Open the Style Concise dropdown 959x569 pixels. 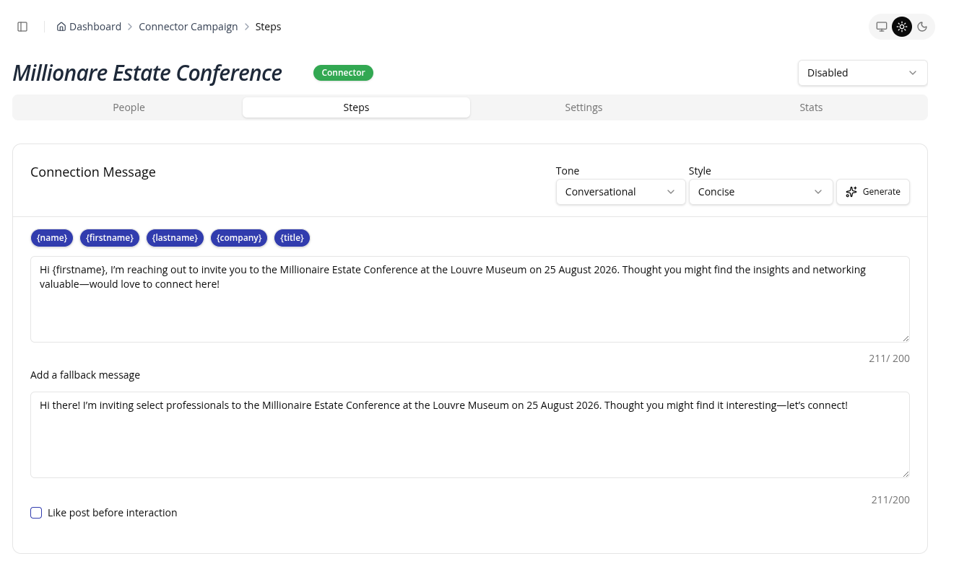[760, 192]
